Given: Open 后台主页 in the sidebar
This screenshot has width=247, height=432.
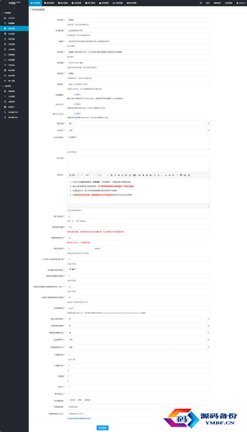Looking at the screenshot, I should click(x=14, y=18).
